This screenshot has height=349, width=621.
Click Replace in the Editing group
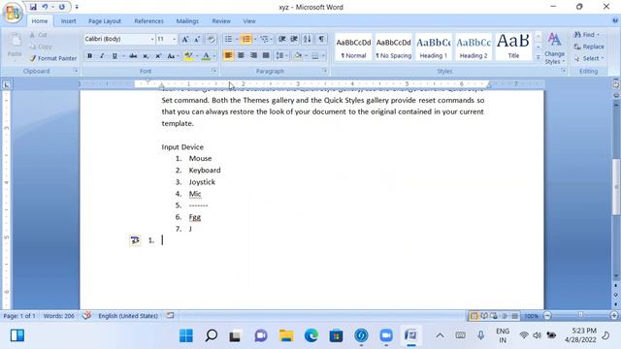[x=589, y=47]
